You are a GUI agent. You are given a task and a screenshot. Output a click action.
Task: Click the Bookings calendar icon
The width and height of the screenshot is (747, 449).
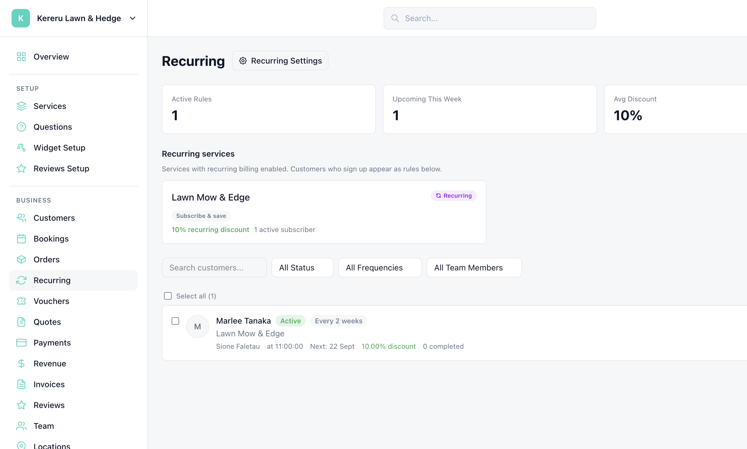click(21, 239)
